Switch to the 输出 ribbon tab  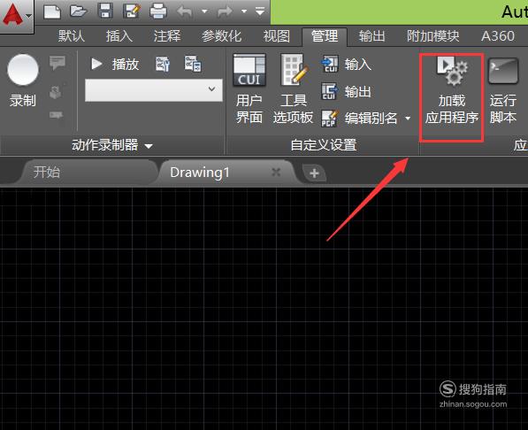(372, 36)
